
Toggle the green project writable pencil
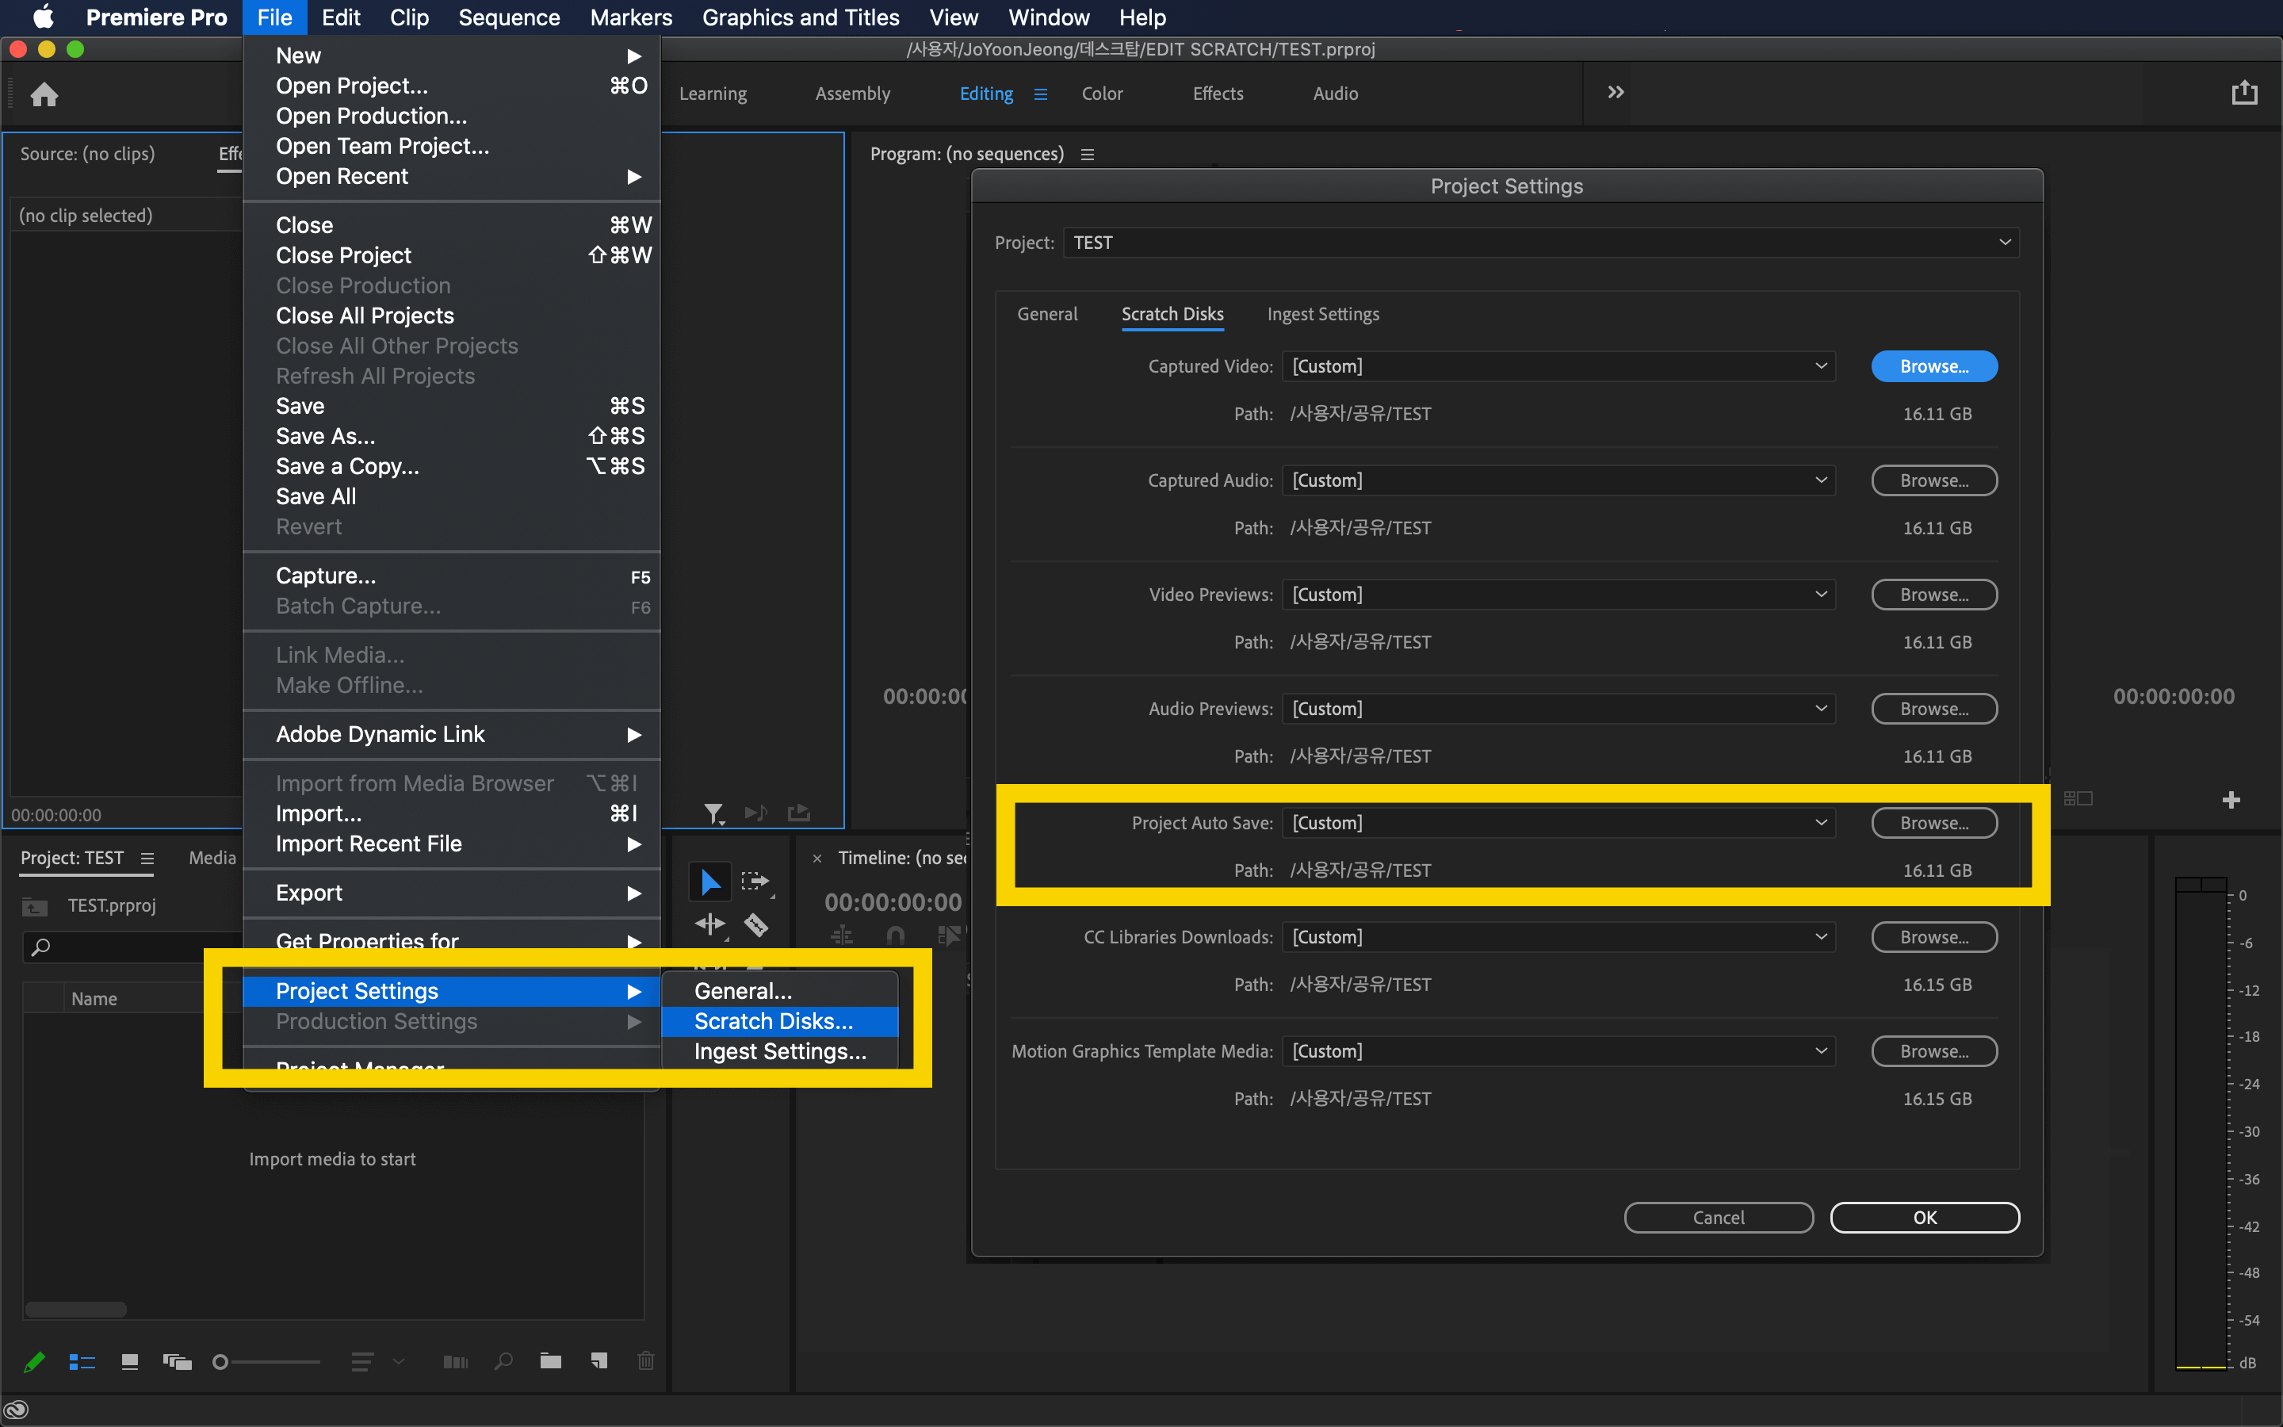click(x=35, y=1361)
